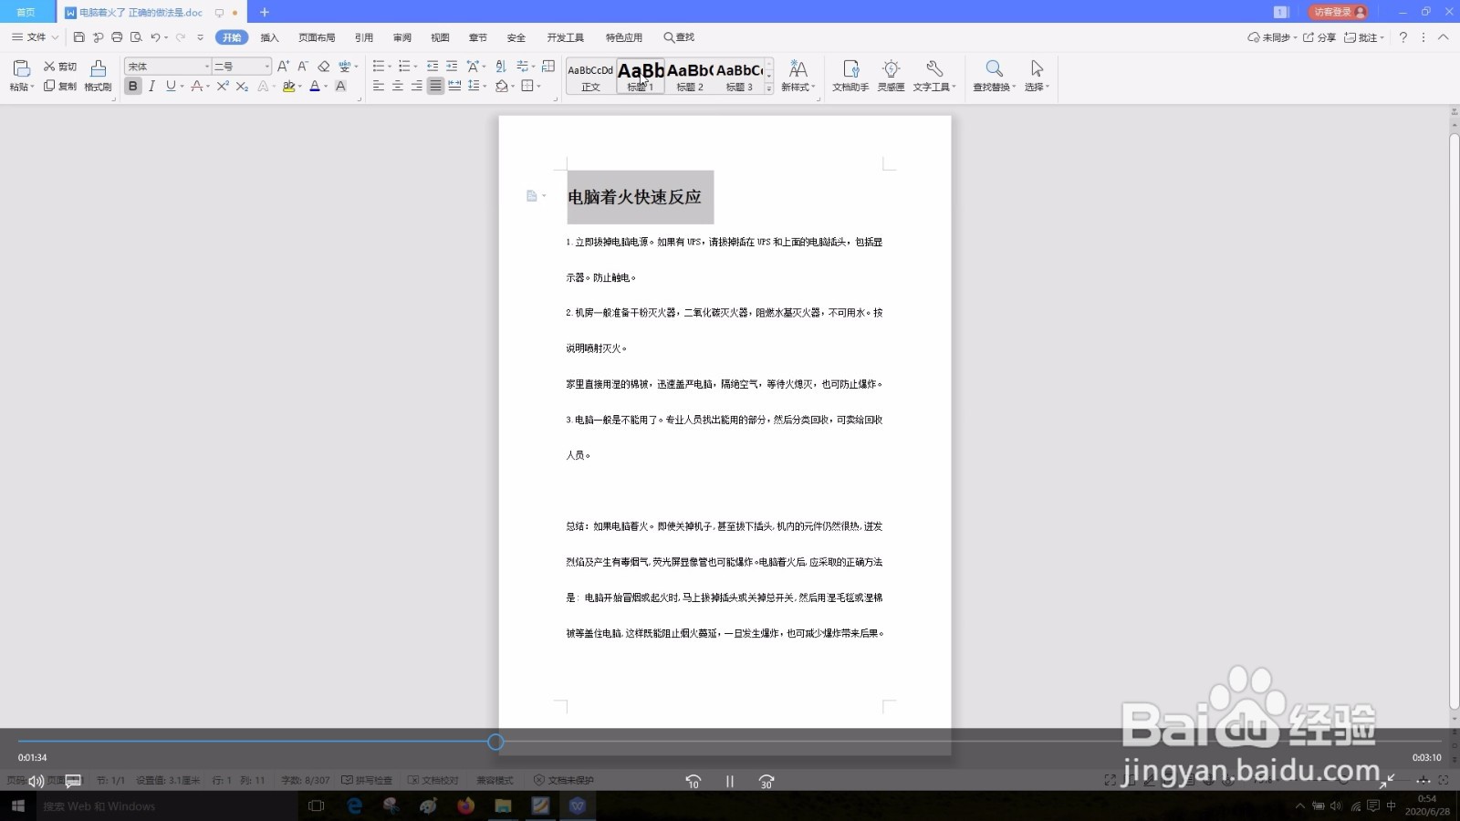Apply superscript formatting to text

[x=222, y=86]
